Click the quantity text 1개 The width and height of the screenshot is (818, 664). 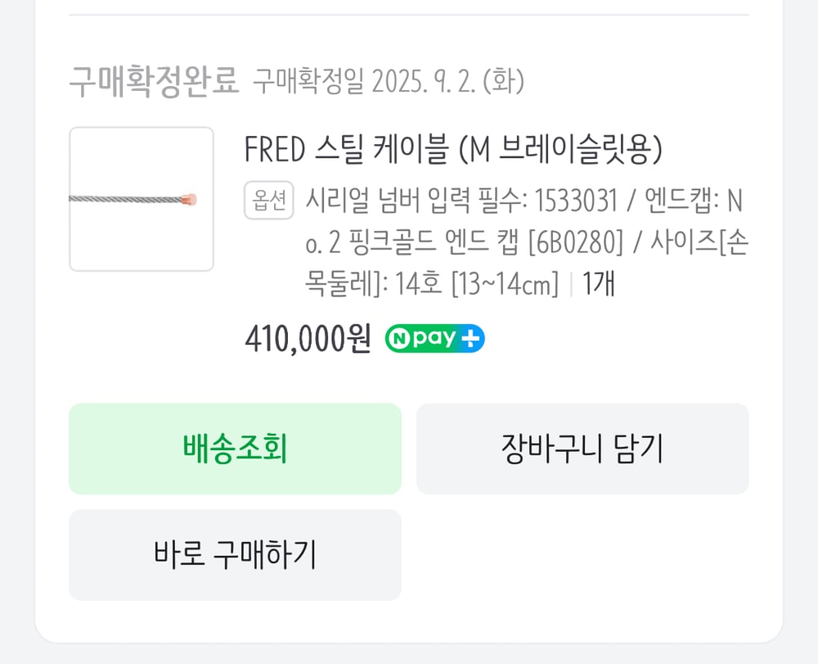click(x=600, y=283)
